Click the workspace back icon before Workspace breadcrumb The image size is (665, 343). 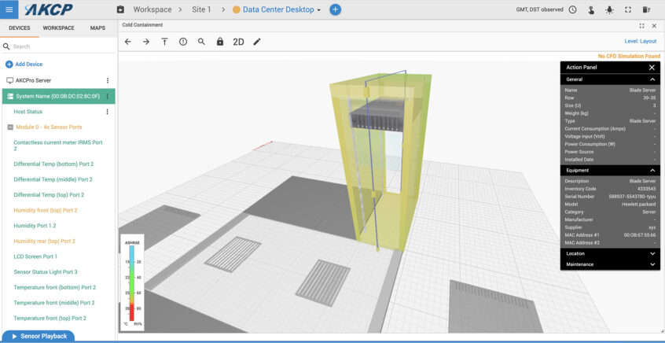(120, 9)
